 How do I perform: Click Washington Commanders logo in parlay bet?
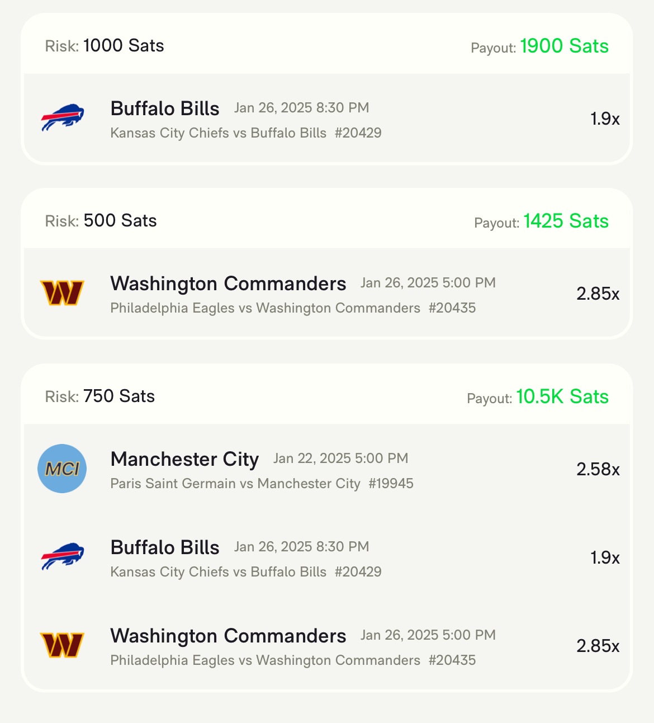62,645
